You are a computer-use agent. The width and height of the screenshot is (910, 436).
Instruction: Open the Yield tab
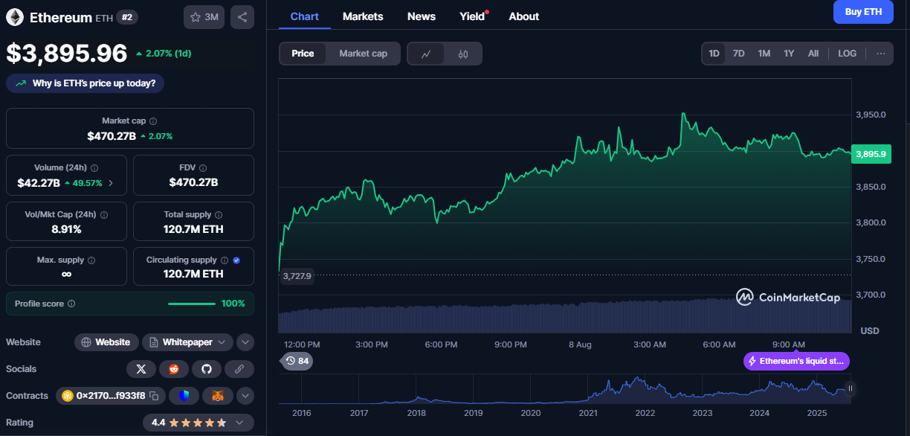(473, 16)
